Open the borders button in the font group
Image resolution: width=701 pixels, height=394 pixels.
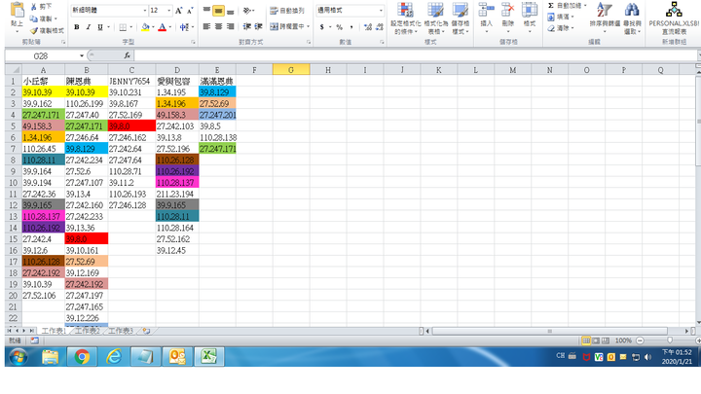123,27
